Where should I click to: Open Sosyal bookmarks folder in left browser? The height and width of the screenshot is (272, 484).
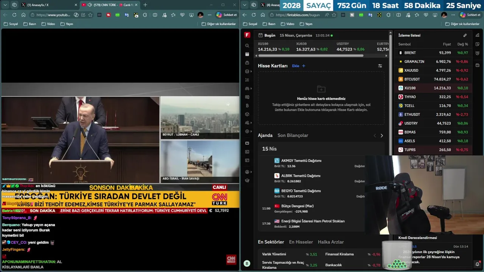(x=11, y=24)
